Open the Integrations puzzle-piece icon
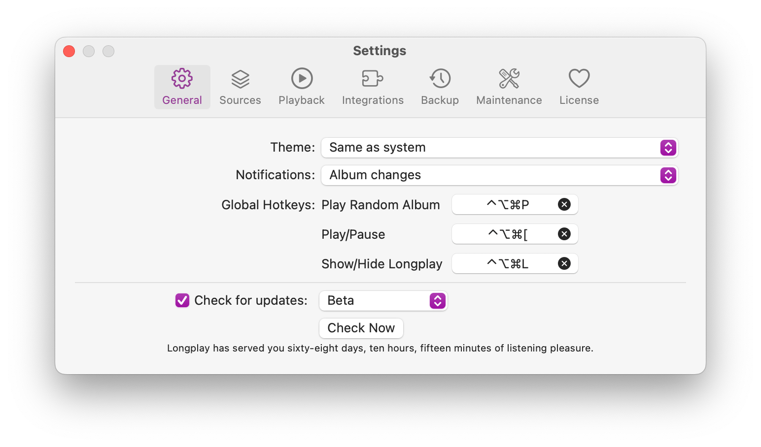Viewport: 761px width, 447px height. tap(373, 79)
